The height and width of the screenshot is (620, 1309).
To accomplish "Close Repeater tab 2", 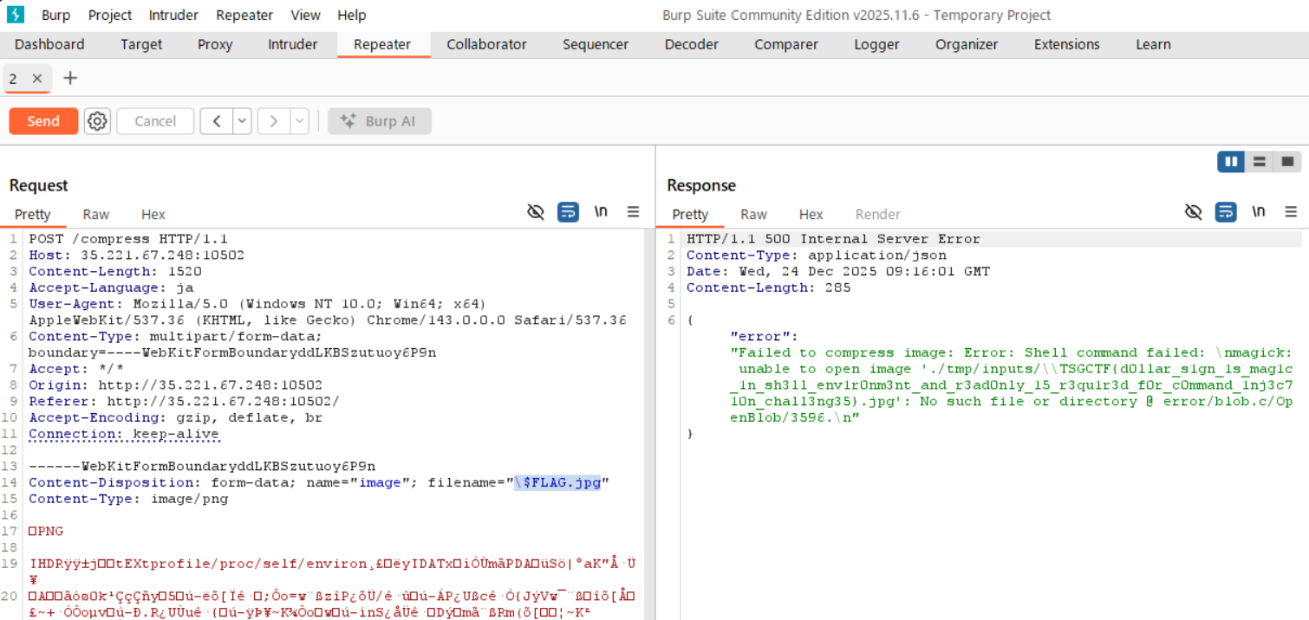I will pyautogui.click(x=37, y=79).
